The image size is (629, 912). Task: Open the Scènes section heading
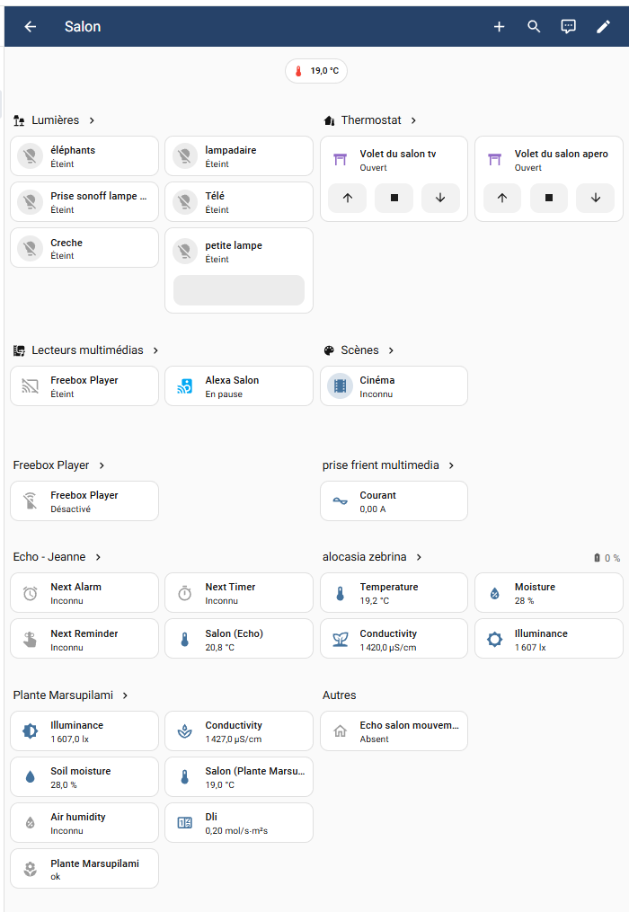pyautogui.click(x=359, y=350)
